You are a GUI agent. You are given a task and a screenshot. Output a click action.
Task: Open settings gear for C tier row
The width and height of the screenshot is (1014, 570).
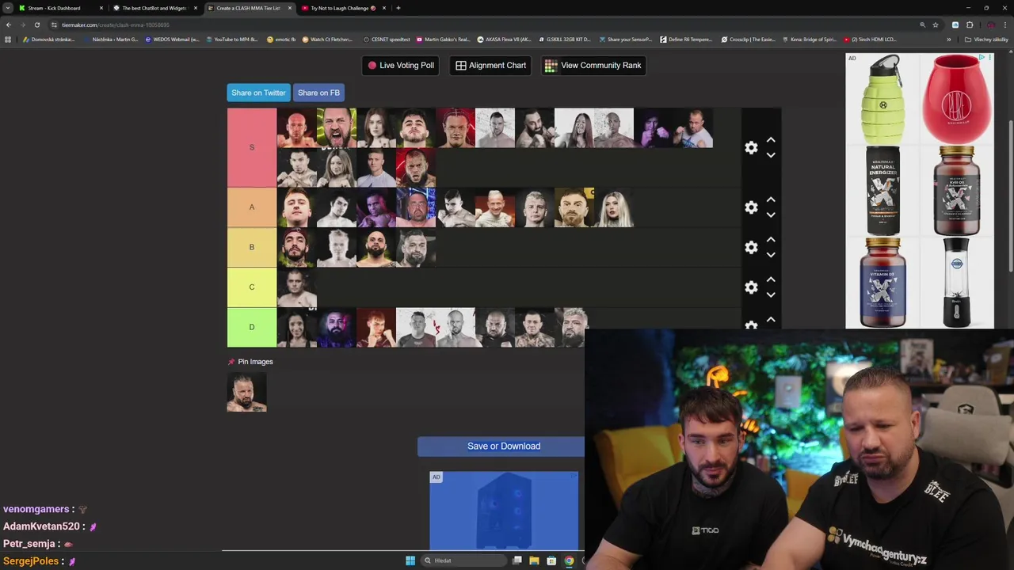751,287
